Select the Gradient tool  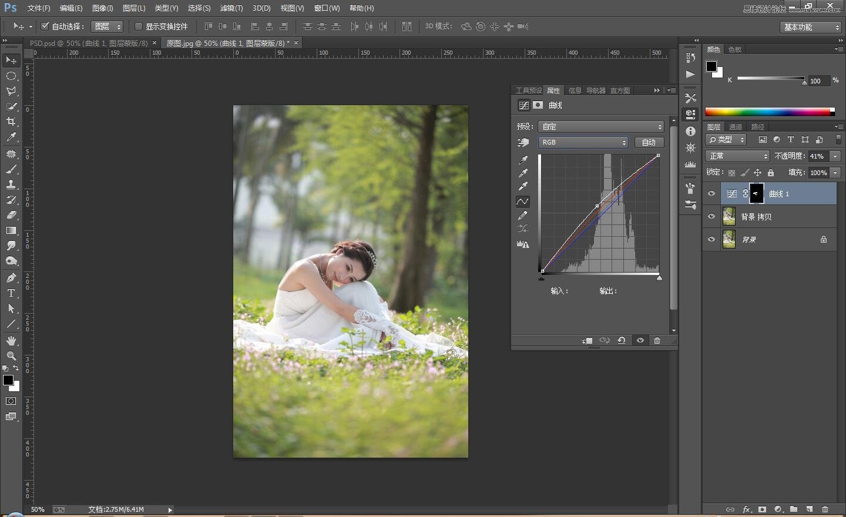[x=11, y=231]
